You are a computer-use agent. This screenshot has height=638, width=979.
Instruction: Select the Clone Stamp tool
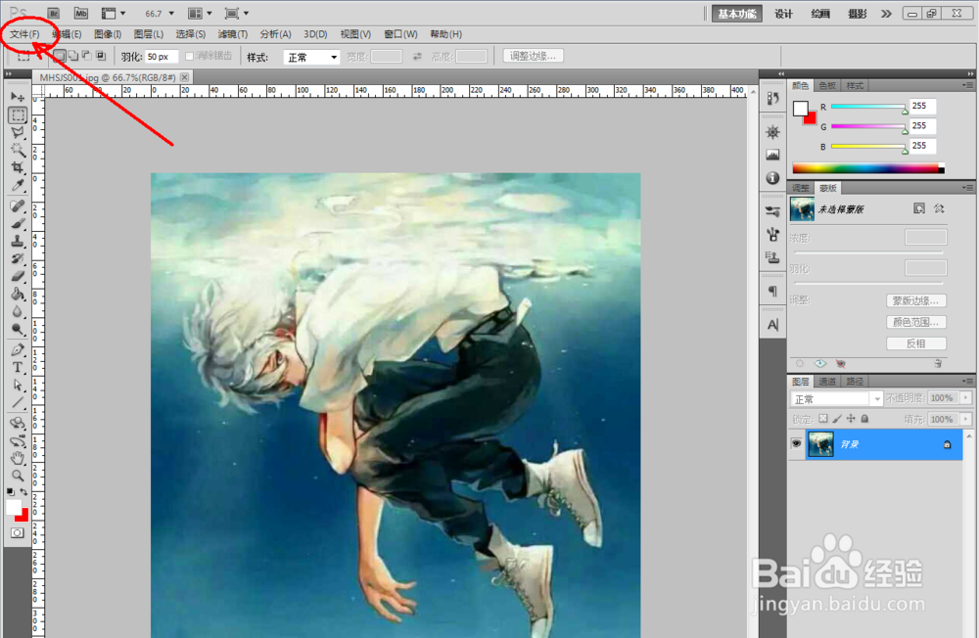tap(18, 241)
